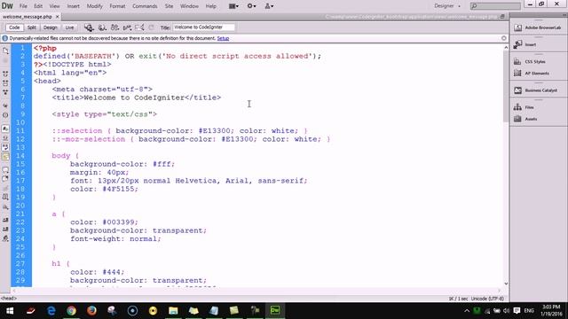Select the welcome_message.php document tab
The height and width of the screenshot is (319, 568).
pyautogui.click(x=28, y=17)
